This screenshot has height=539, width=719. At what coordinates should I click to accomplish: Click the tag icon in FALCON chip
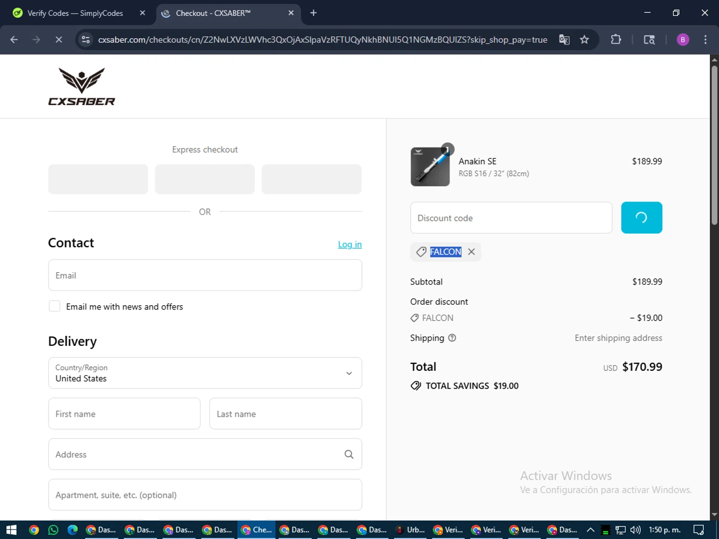(421, 252)
